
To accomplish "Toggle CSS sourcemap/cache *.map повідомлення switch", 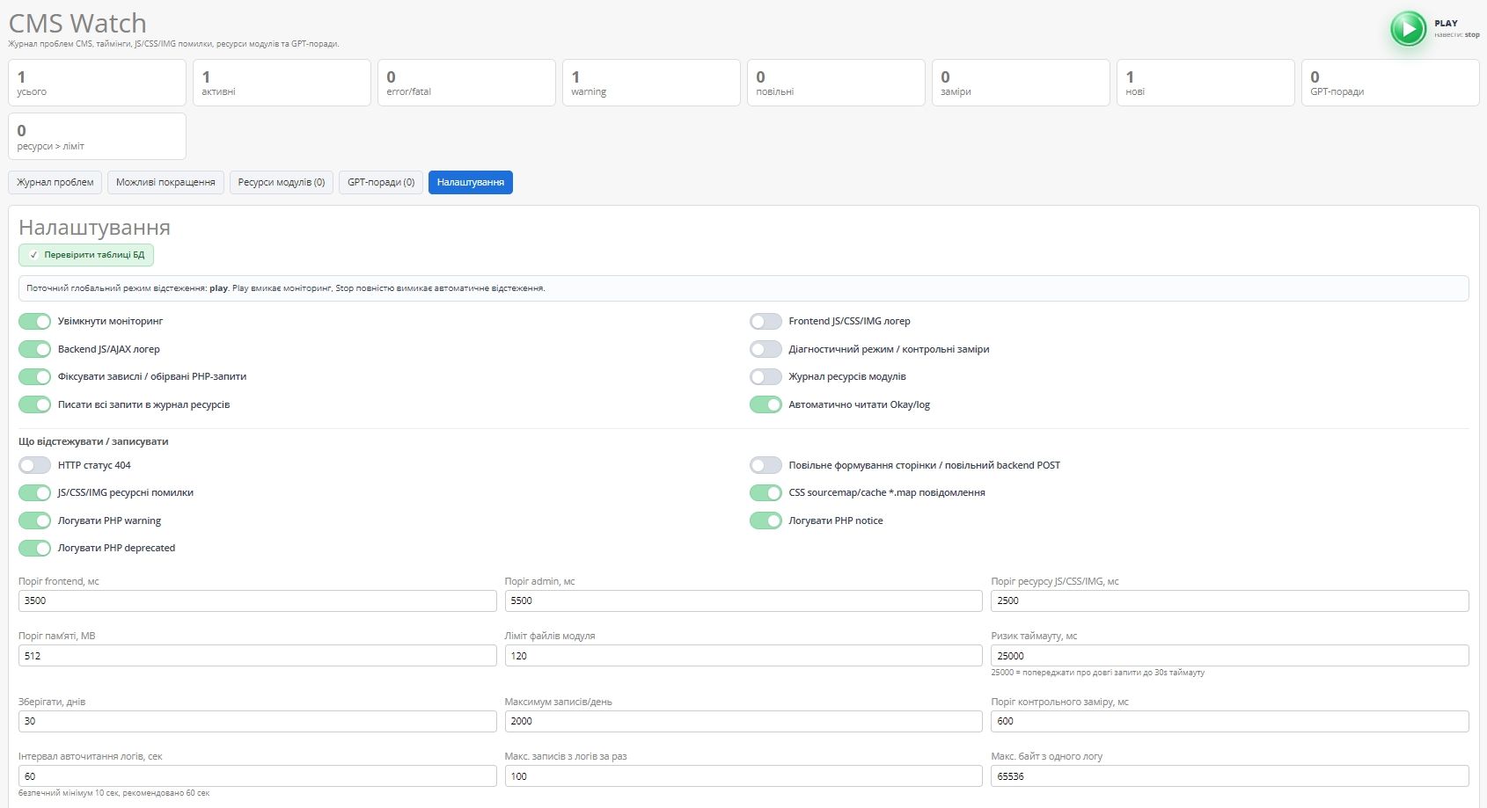I will [x=765, y=492].
